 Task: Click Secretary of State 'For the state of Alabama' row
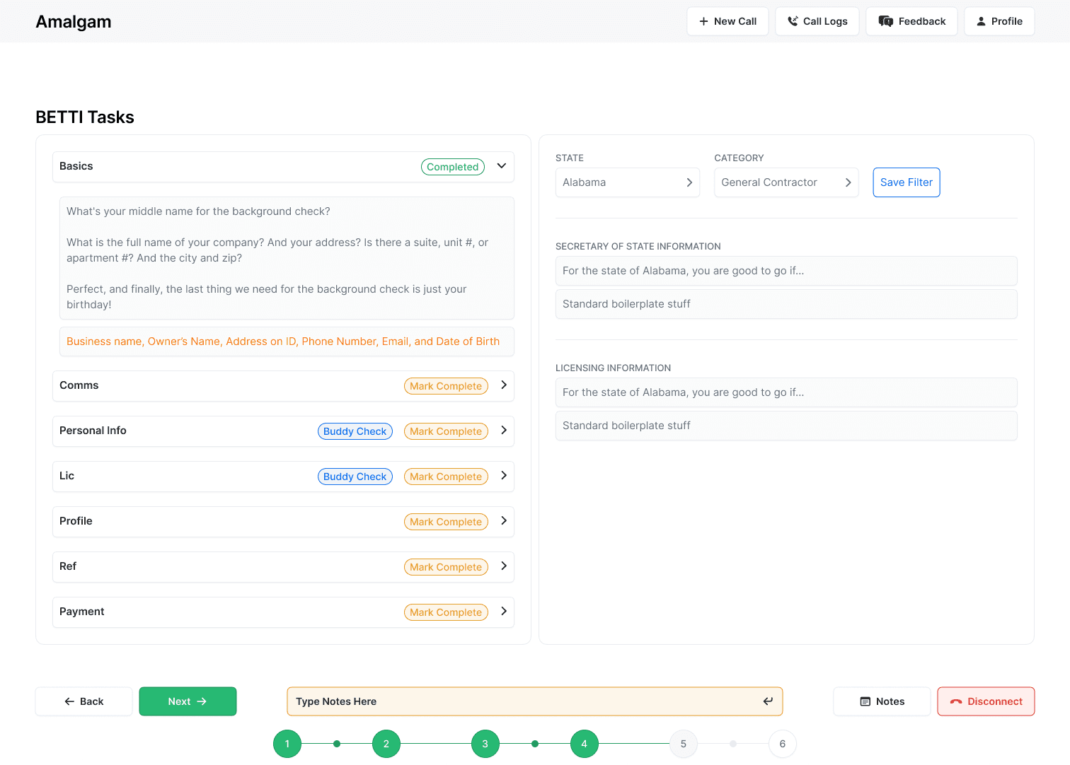coord(786,271)
